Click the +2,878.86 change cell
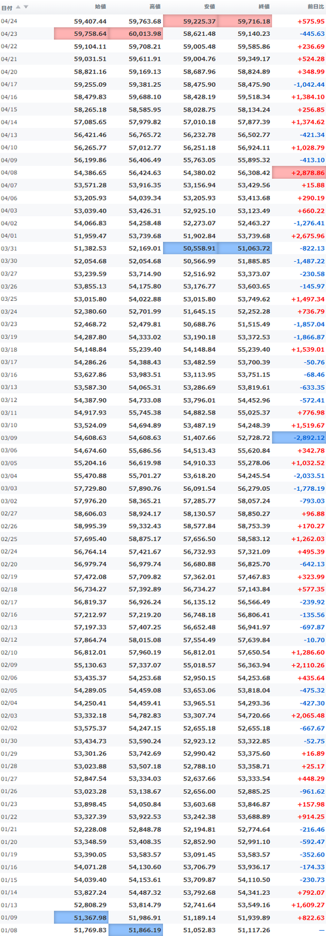The height and width of the screenshot is (936, 326). point(299,173)
